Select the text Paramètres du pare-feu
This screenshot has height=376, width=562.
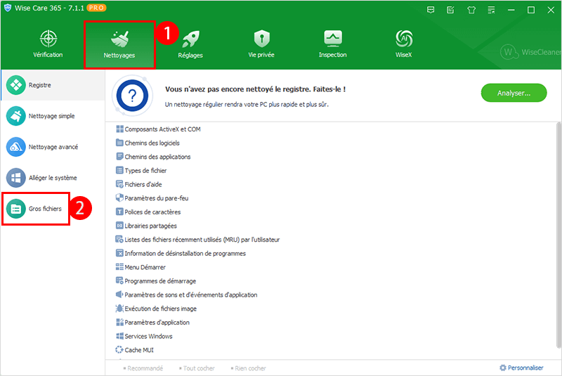coord(157,198)
